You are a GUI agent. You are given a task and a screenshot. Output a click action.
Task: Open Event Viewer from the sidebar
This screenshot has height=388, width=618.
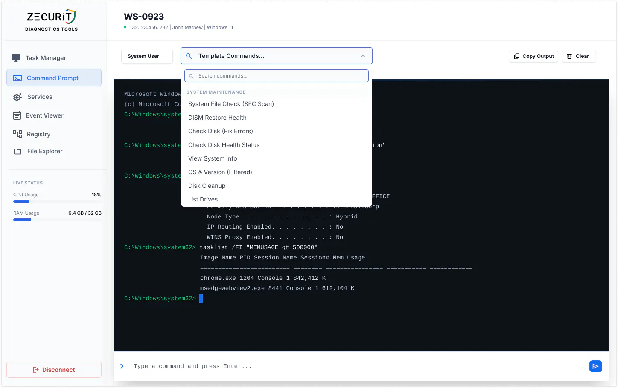tap(54, 115)
